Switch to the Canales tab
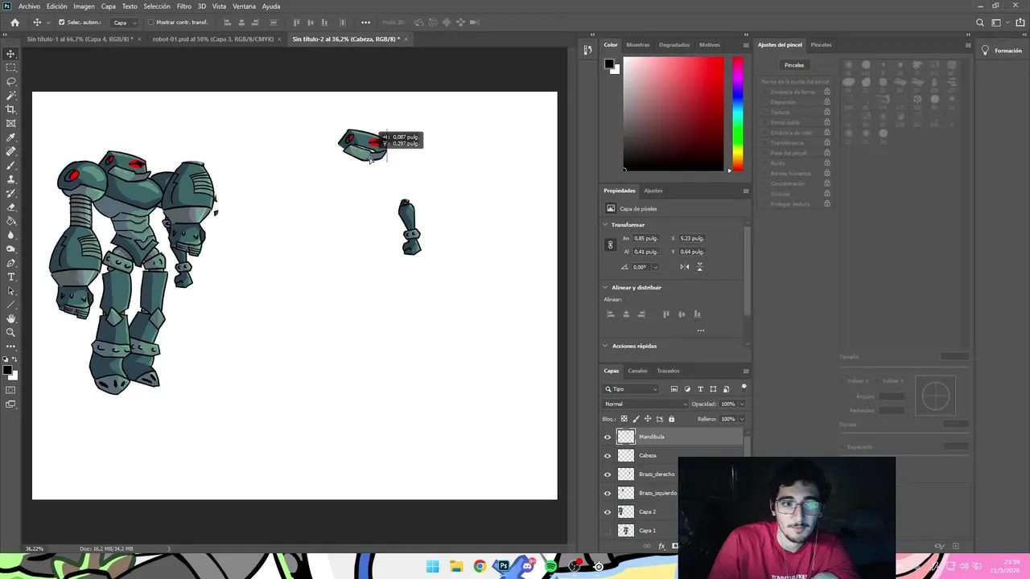This screenshot has height=579, width=1030. pyautogui.click(x=637, y=371)
